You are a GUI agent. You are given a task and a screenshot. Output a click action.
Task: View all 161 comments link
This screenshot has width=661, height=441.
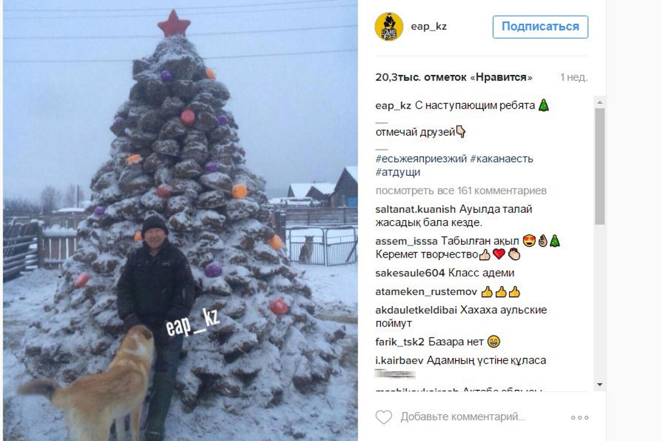coord(461,191)
